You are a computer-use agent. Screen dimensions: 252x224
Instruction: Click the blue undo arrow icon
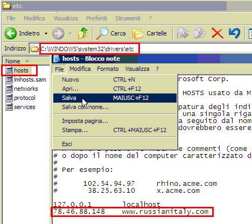(x=234, y=33)
